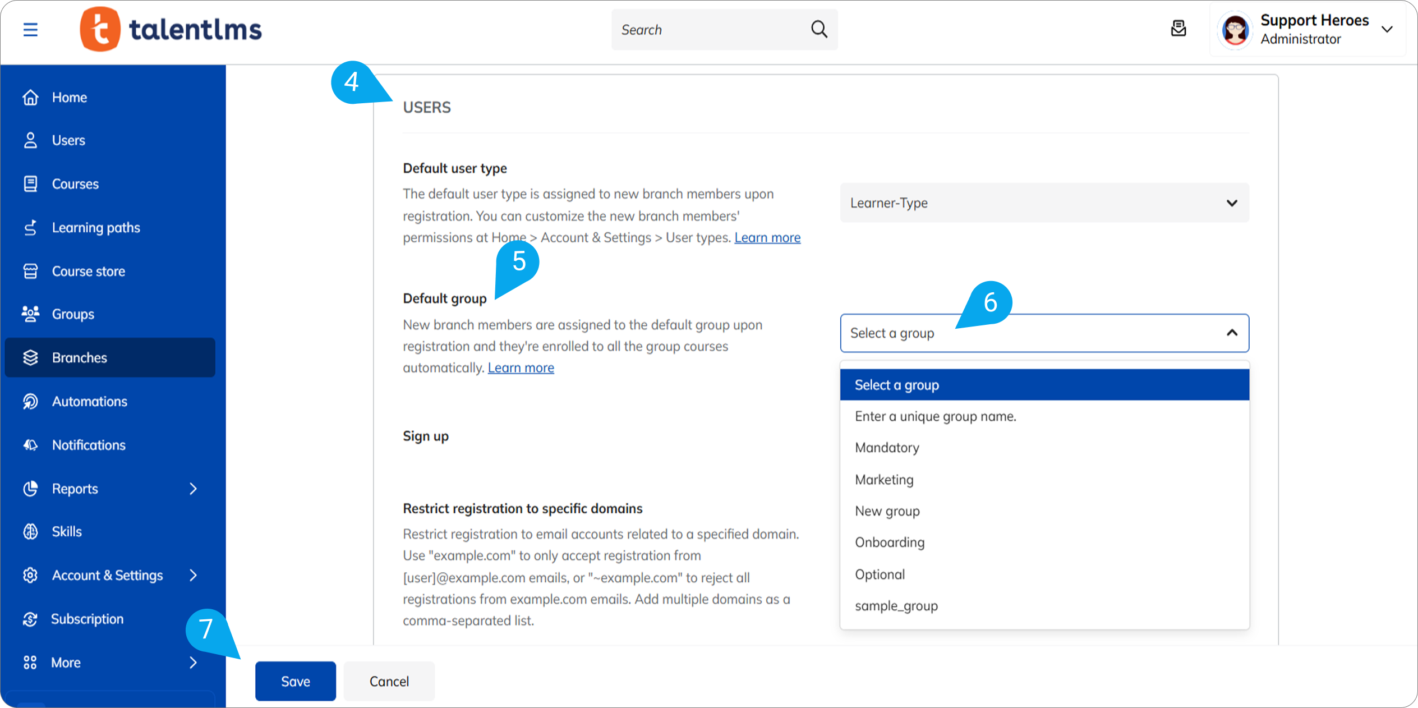Choose Marketing from group list
1418x708 pixels.
click(884, 480)
